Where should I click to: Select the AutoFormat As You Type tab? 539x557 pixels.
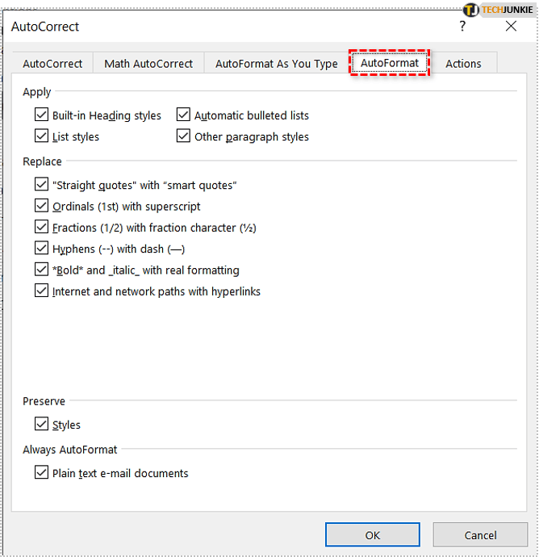[276, 64]
